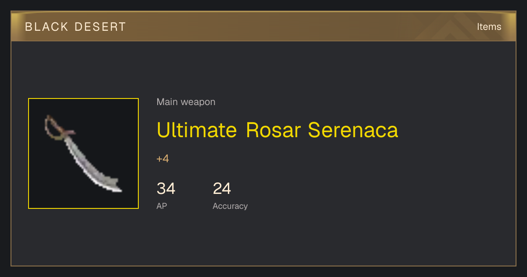Click the item title Ultimate Rosar Serenaca
The height and width of the screenshot is (277, 527).
point(277,130)
